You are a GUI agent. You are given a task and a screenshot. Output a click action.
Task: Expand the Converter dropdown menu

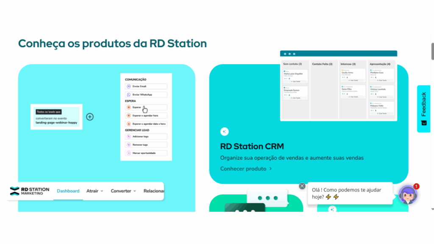123,191
